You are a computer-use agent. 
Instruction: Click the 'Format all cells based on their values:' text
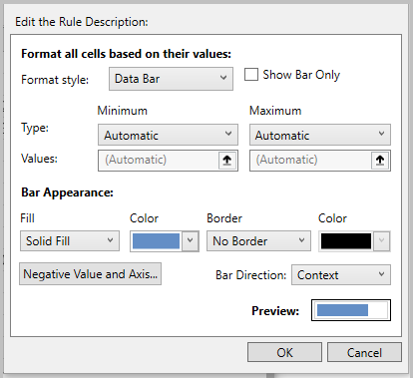coord(126,54)
